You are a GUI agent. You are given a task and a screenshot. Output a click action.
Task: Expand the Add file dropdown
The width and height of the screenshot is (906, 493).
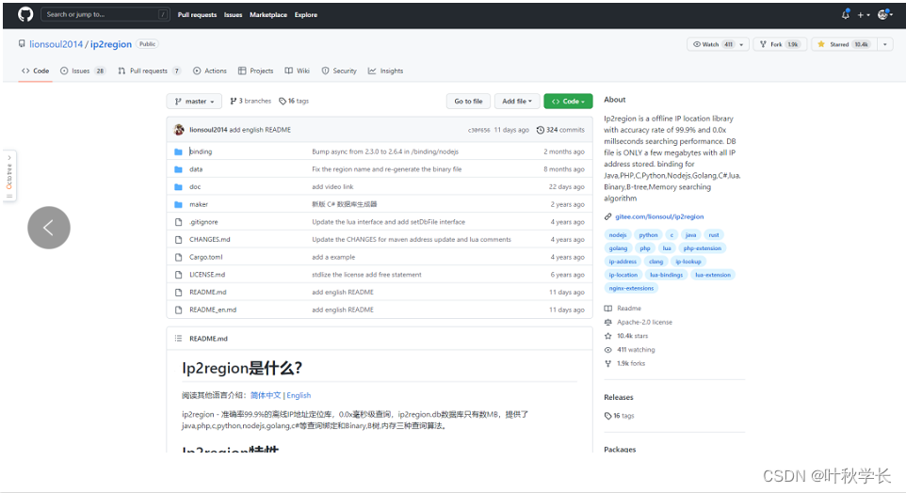(x=516, y=101)
